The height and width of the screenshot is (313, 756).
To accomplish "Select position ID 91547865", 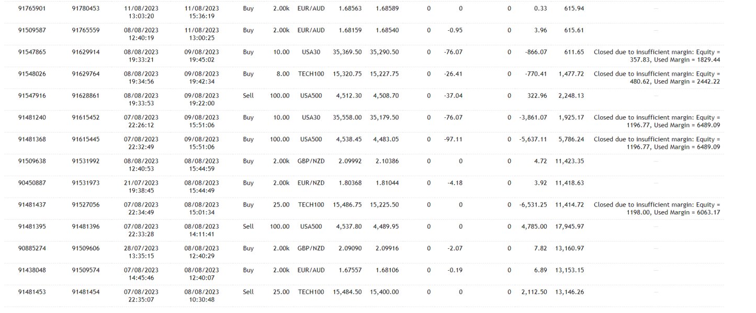I will [x=32, y=52].
